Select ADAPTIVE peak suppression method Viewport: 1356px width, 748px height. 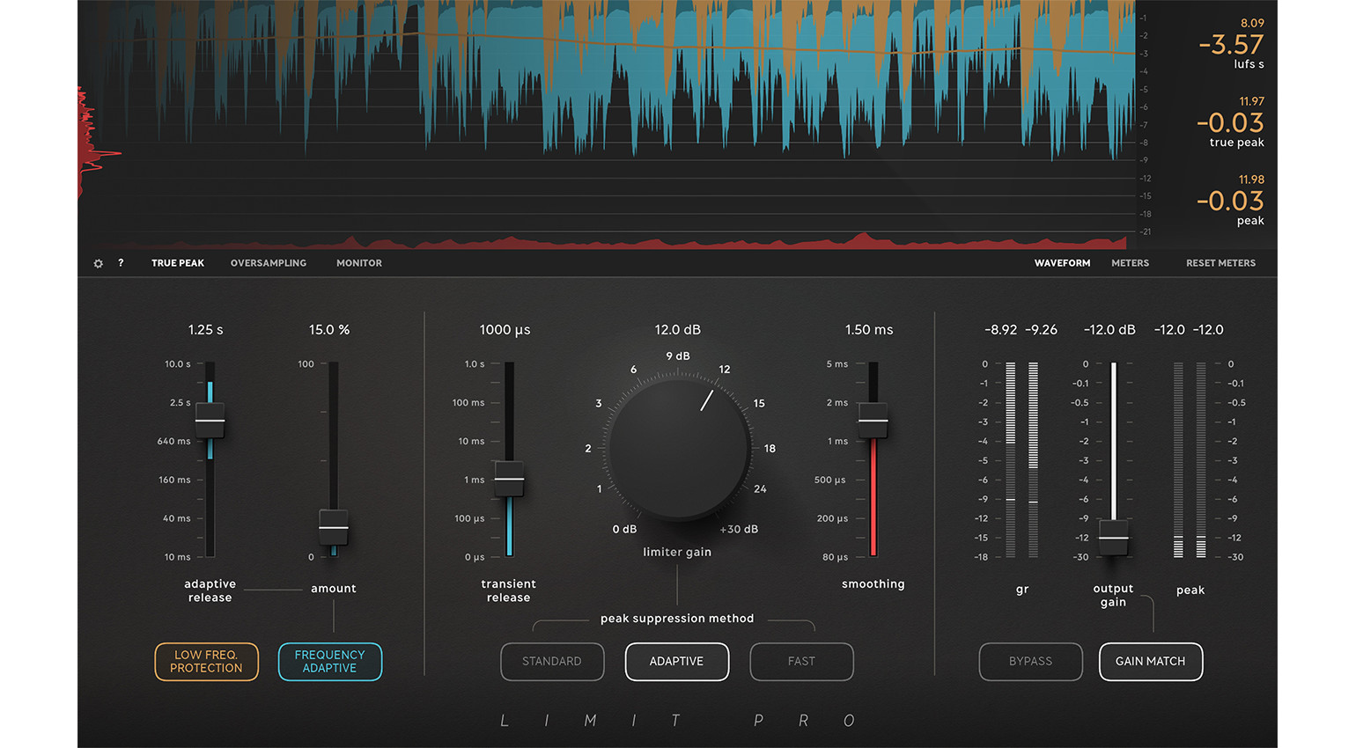click(x=677, y=662)
